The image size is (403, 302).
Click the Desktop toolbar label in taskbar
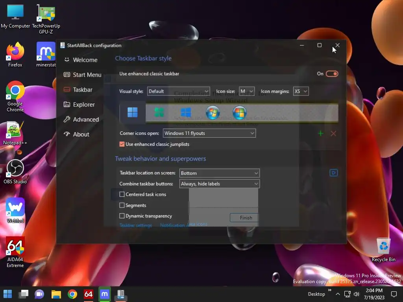point(316,294)
